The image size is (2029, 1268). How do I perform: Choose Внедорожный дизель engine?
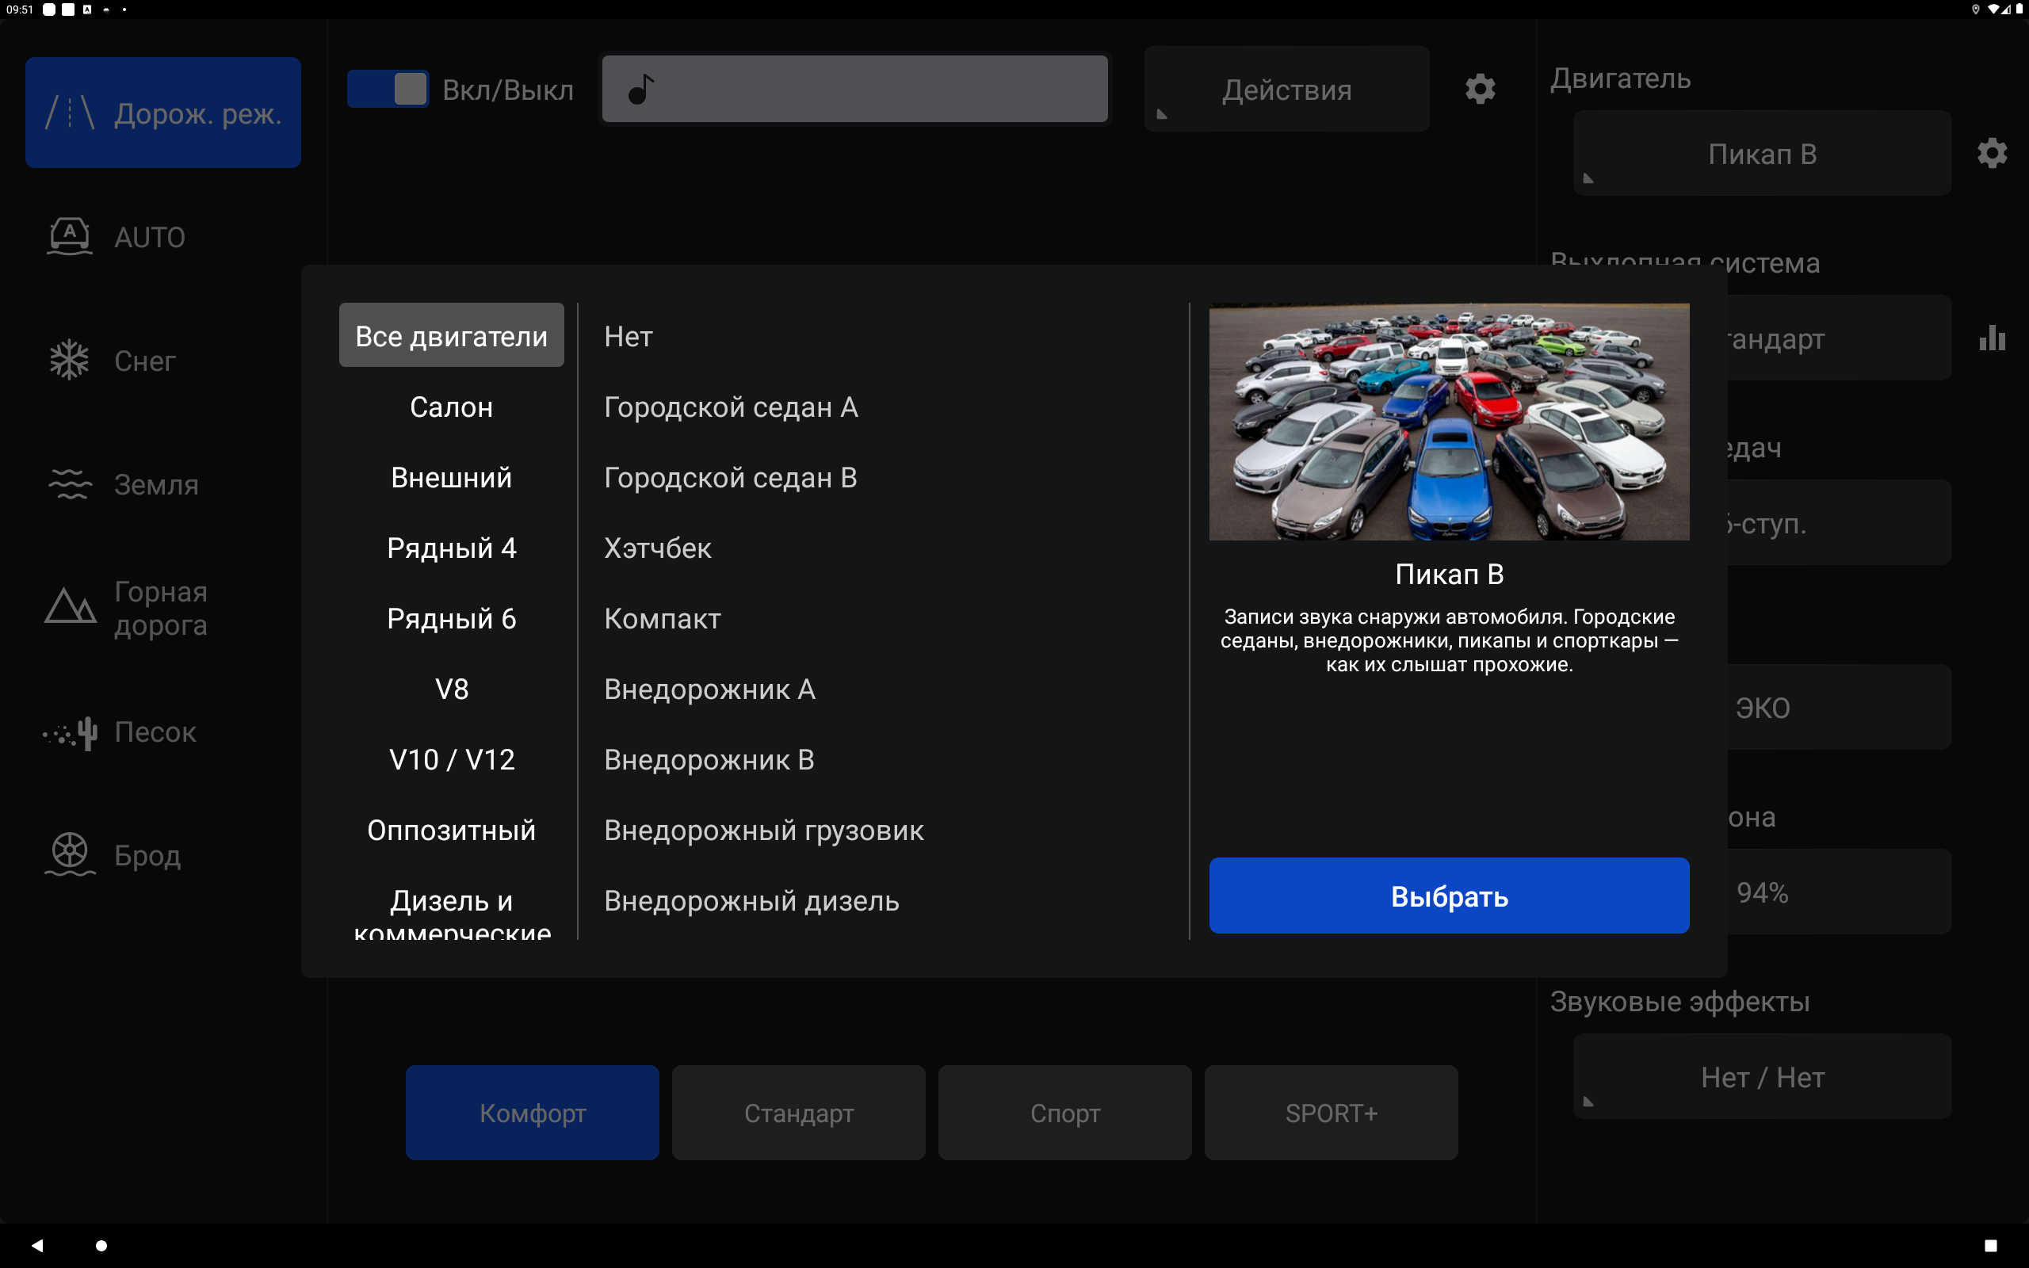click(885, 899)
